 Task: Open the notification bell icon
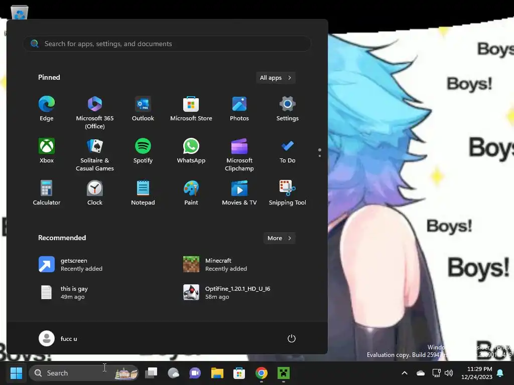pos(500,373)
